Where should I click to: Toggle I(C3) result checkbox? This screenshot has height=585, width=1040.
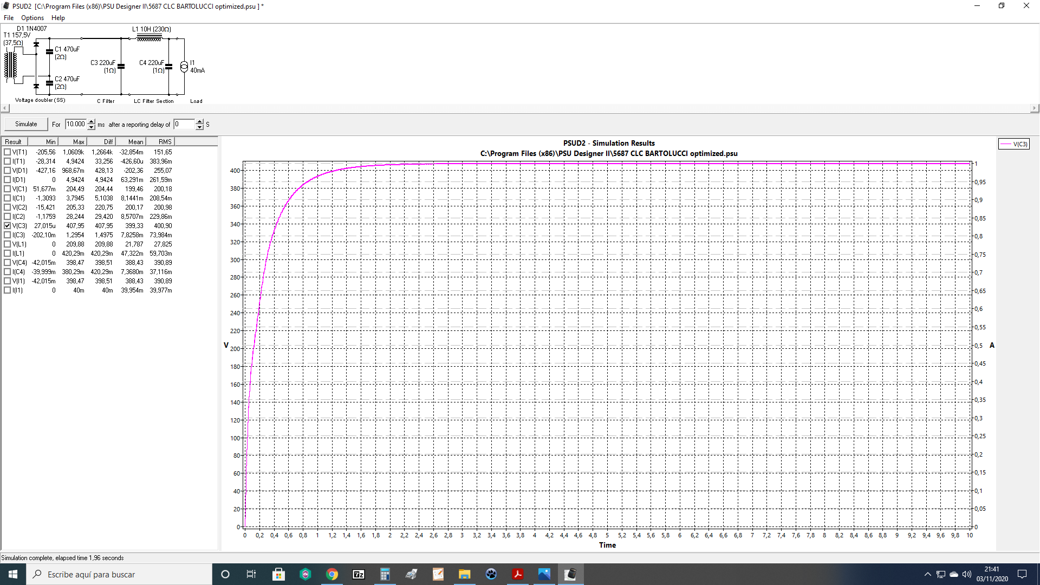pos(8,235)
